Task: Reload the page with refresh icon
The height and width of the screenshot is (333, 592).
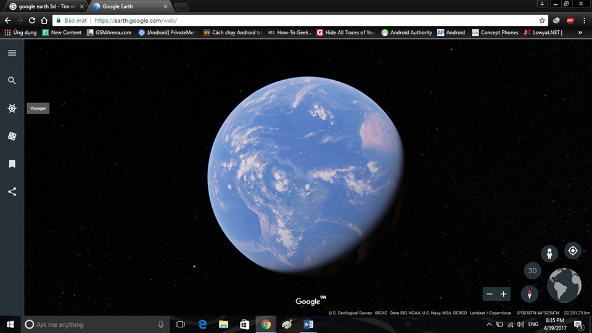Action: 32,20
